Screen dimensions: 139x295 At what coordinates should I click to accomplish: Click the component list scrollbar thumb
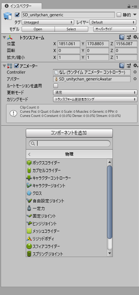pos(110,202)
